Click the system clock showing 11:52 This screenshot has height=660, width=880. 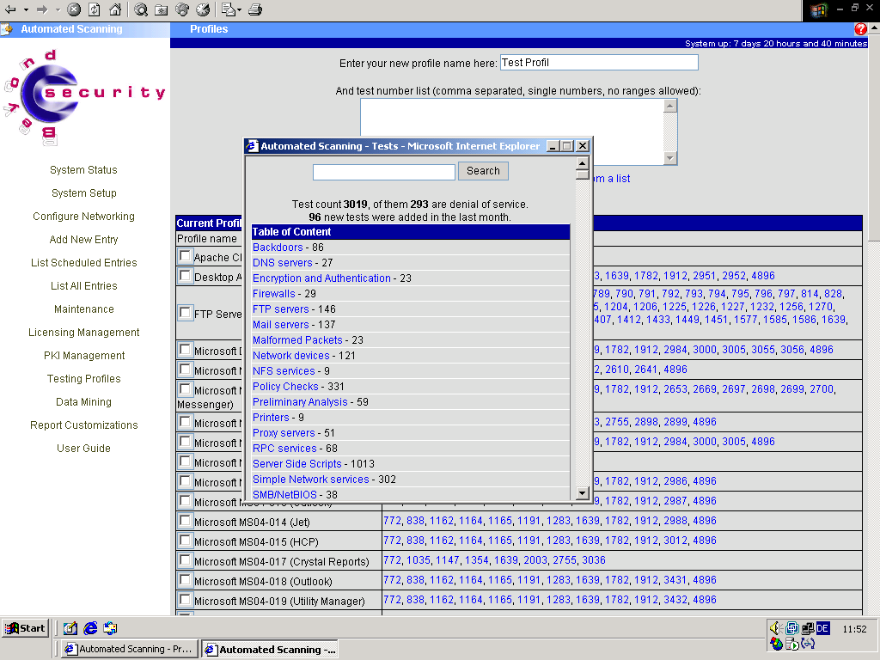(854, 629)
